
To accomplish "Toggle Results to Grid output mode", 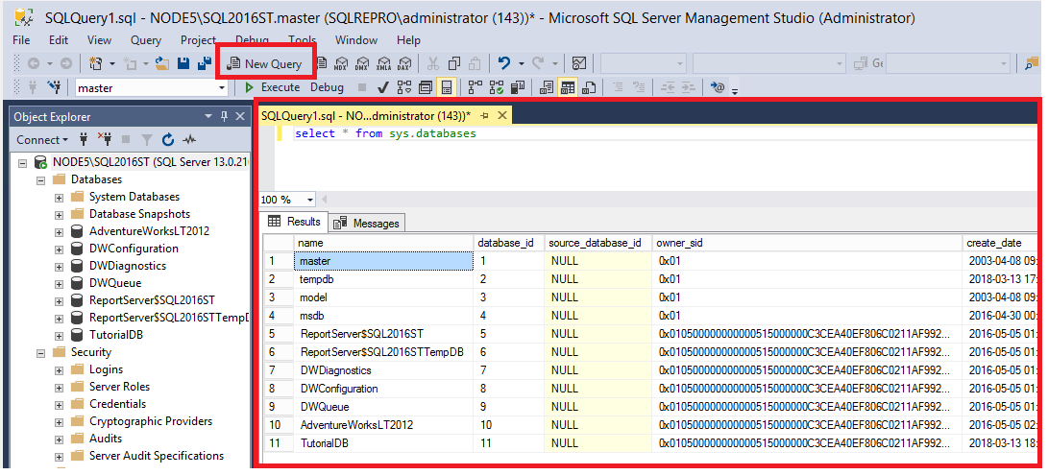I will [568, 87].
